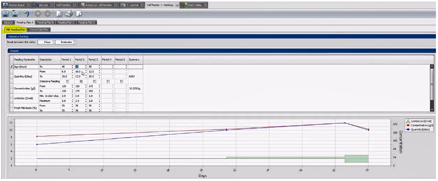Click the Period 1 Age spinner arrows
Viewport: 438px width, 181px height.
coord(72,67)
